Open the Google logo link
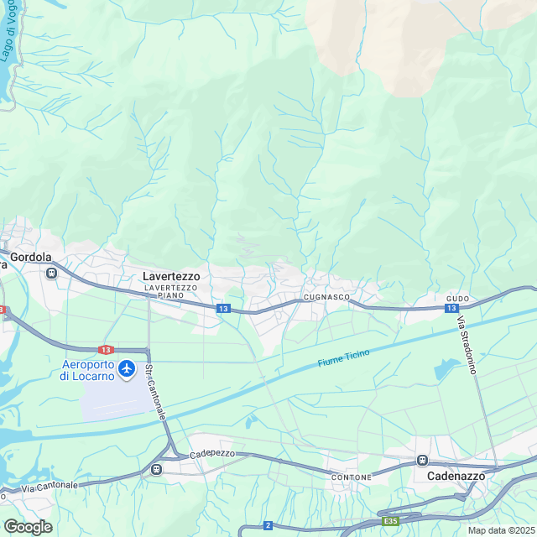This screenshot has height=537, width=537. pos(28,527)
